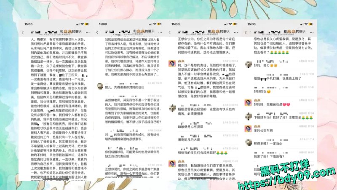The width and height of the screenshot is (337, 190).
Task: Tap back arrow in third chat screenshot
Action: 170,32
